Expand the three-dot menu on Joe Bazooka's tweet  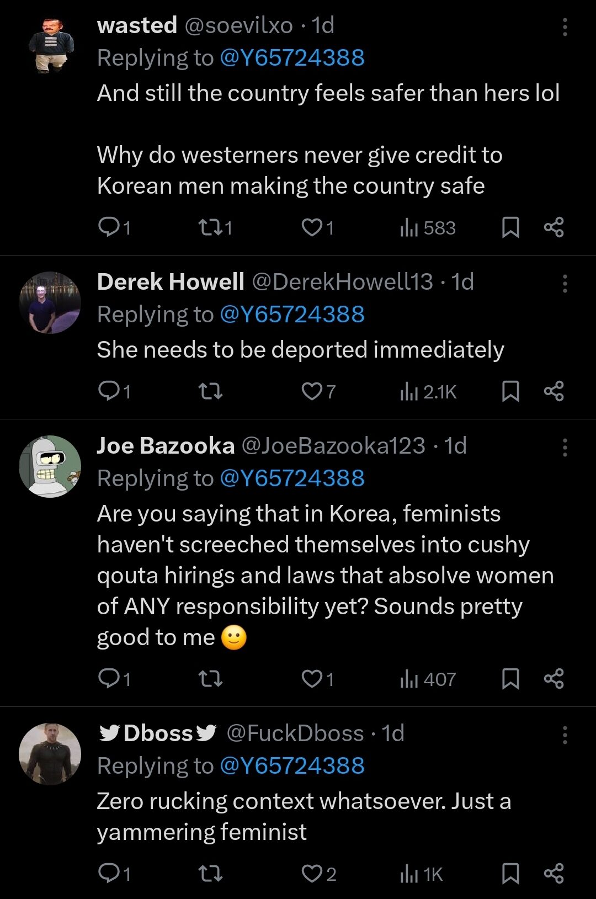[x=565, y=447]
